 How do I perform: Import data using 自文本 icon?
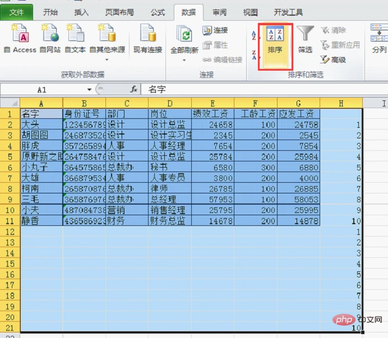pyautogui.click(x=75, y=38)
